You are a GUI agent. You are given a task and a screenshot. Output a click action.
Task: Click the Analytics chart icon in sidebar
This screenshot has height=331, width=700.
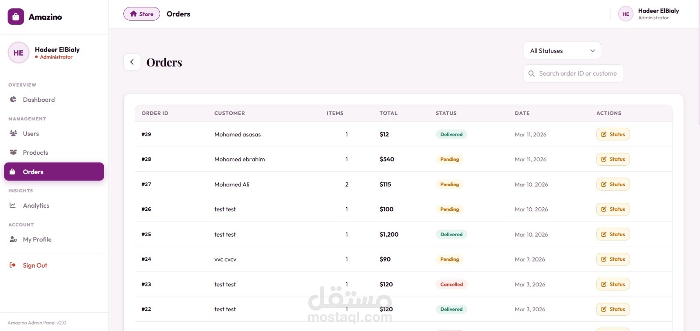13,205
